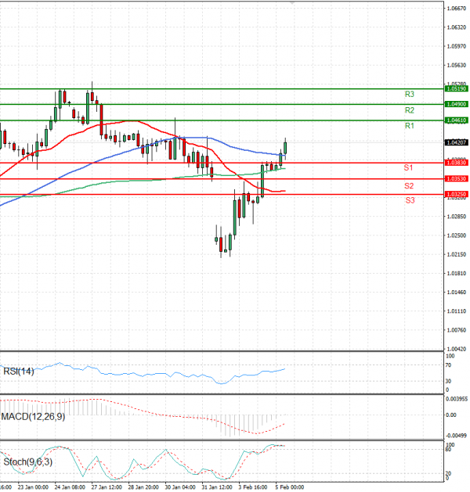
Task: Click the 1.02500 price axis value
Action: (x=457, y=235)
